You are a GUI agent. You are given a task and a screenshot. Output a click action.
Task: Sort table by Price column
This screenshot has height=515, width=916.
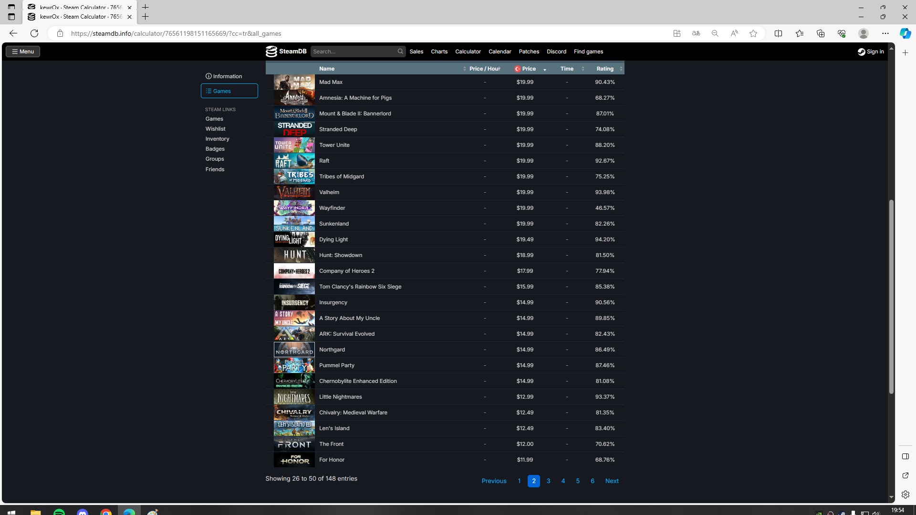point(529,69)
